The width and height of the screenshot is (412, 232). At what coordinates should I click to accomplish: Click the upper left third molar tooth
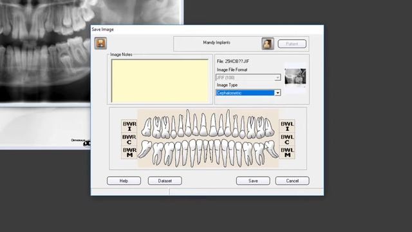pyautogui.click(x=269, y=128)
